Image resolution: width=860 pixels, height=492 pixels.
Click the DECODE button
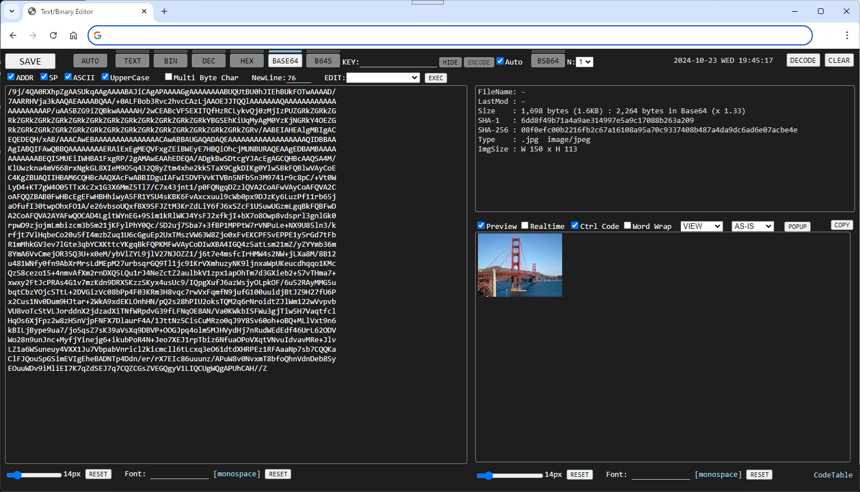coord(803,60)
